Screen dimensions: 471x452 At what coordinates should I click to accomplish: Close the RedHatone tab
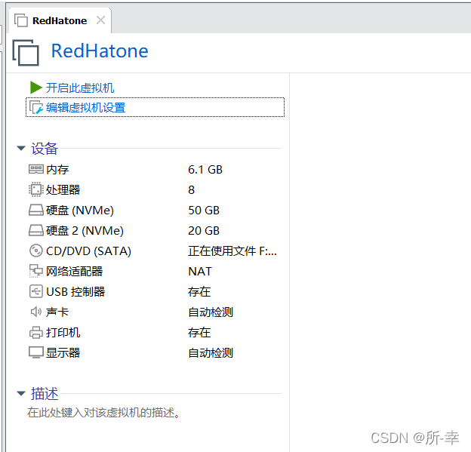coord(100,20)
